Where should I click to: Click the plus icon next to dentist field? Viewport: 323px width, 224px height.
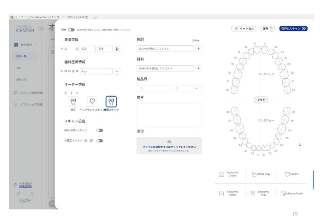(117, 71)
